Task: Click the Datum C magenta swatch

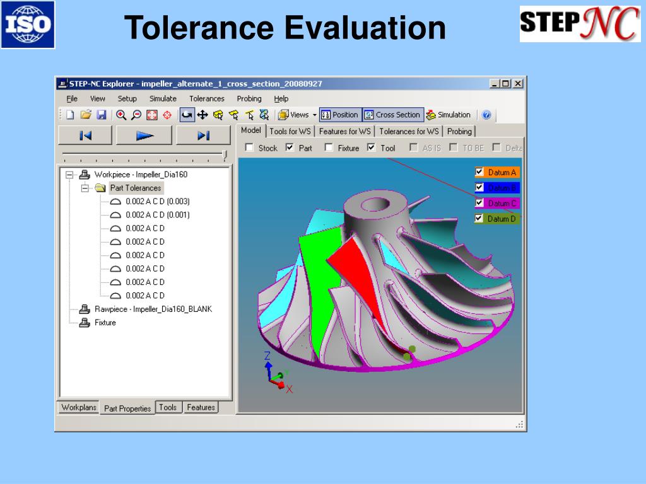Action: tap(502, 203)
